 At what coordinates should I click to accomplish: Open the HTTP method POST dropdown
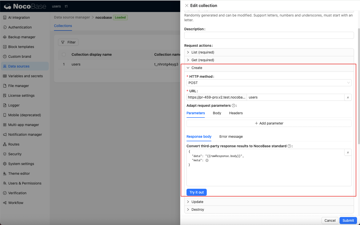pos(269,83)
